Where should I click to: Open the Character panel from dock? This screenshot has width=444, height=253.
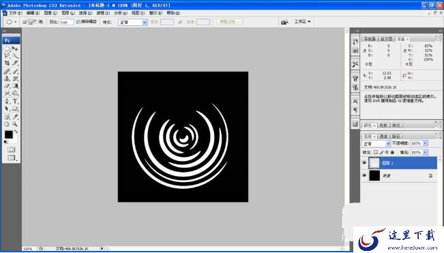355,101
